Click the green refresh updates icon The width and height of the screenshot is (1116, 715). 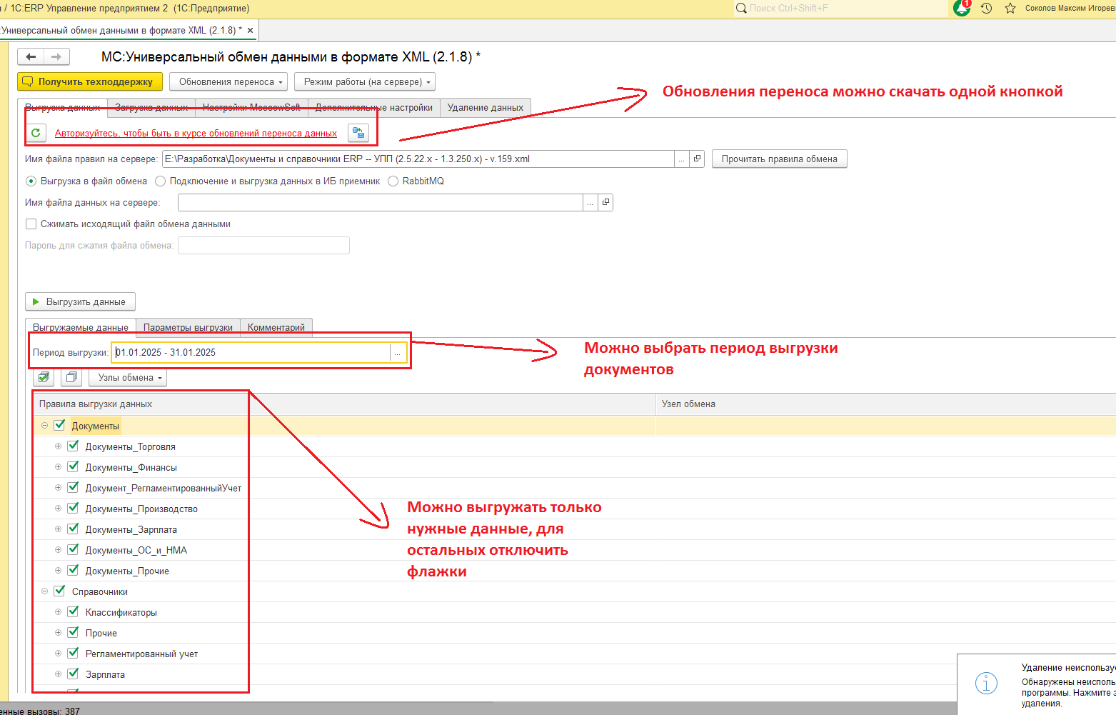(x=36, y=133)
